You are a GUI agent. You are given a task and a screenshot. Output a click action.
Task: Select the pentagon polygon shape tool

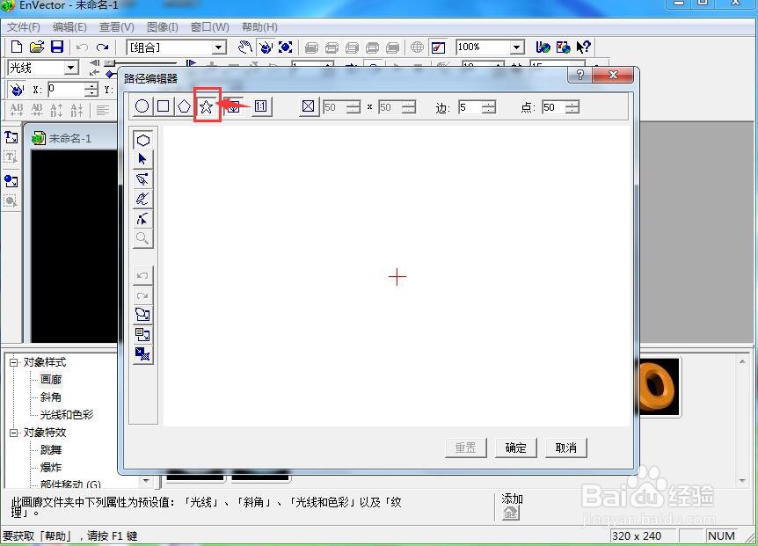pyautogui.click(x=184, y=106)
